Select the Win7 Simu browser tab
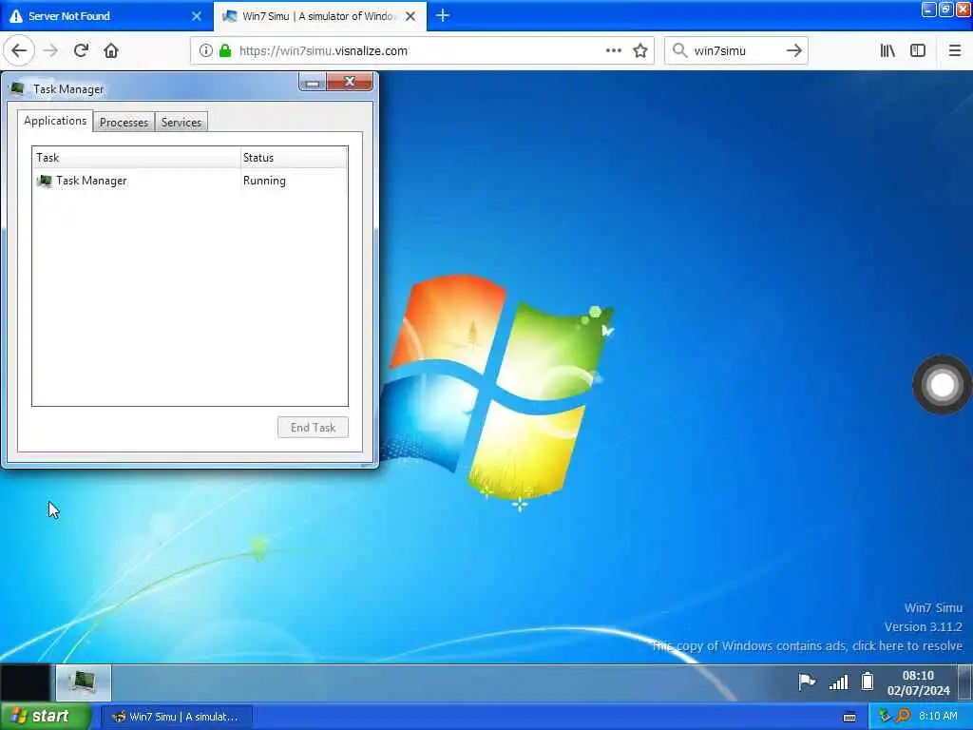The width and height of the screenshot is (973, 730). (x=320, y=16)
